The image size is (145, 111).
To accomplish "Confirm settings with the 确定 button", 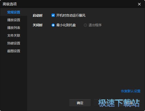I will [x=80, y=103].
